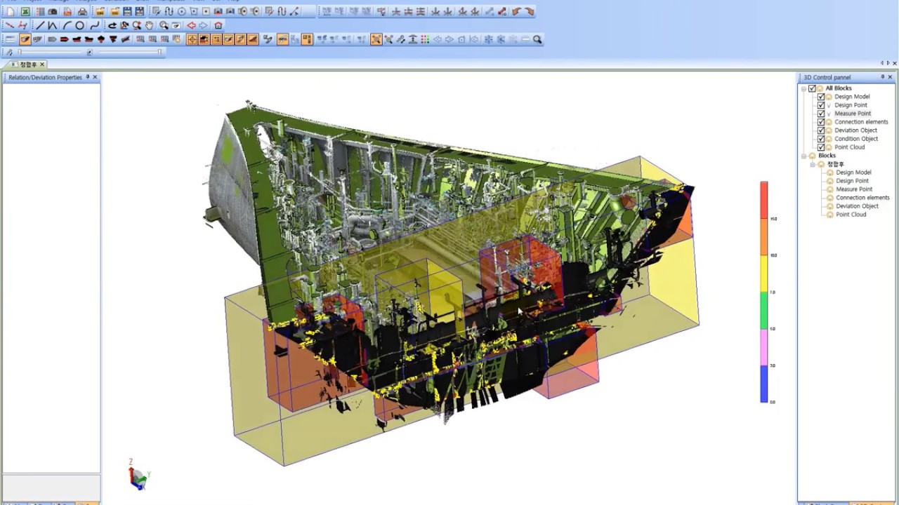This screenshot has height=505, width=899.
Task: Save with the first blue floppy disk icon
Action: tap(127, 11)
